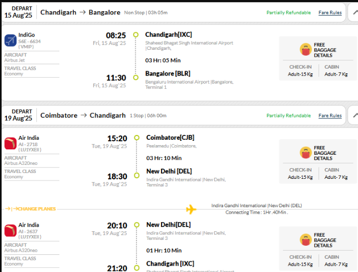Screen dimensions: 358x272
Task: Click the IndiGo airline logo icon
Action: (10, 40)
